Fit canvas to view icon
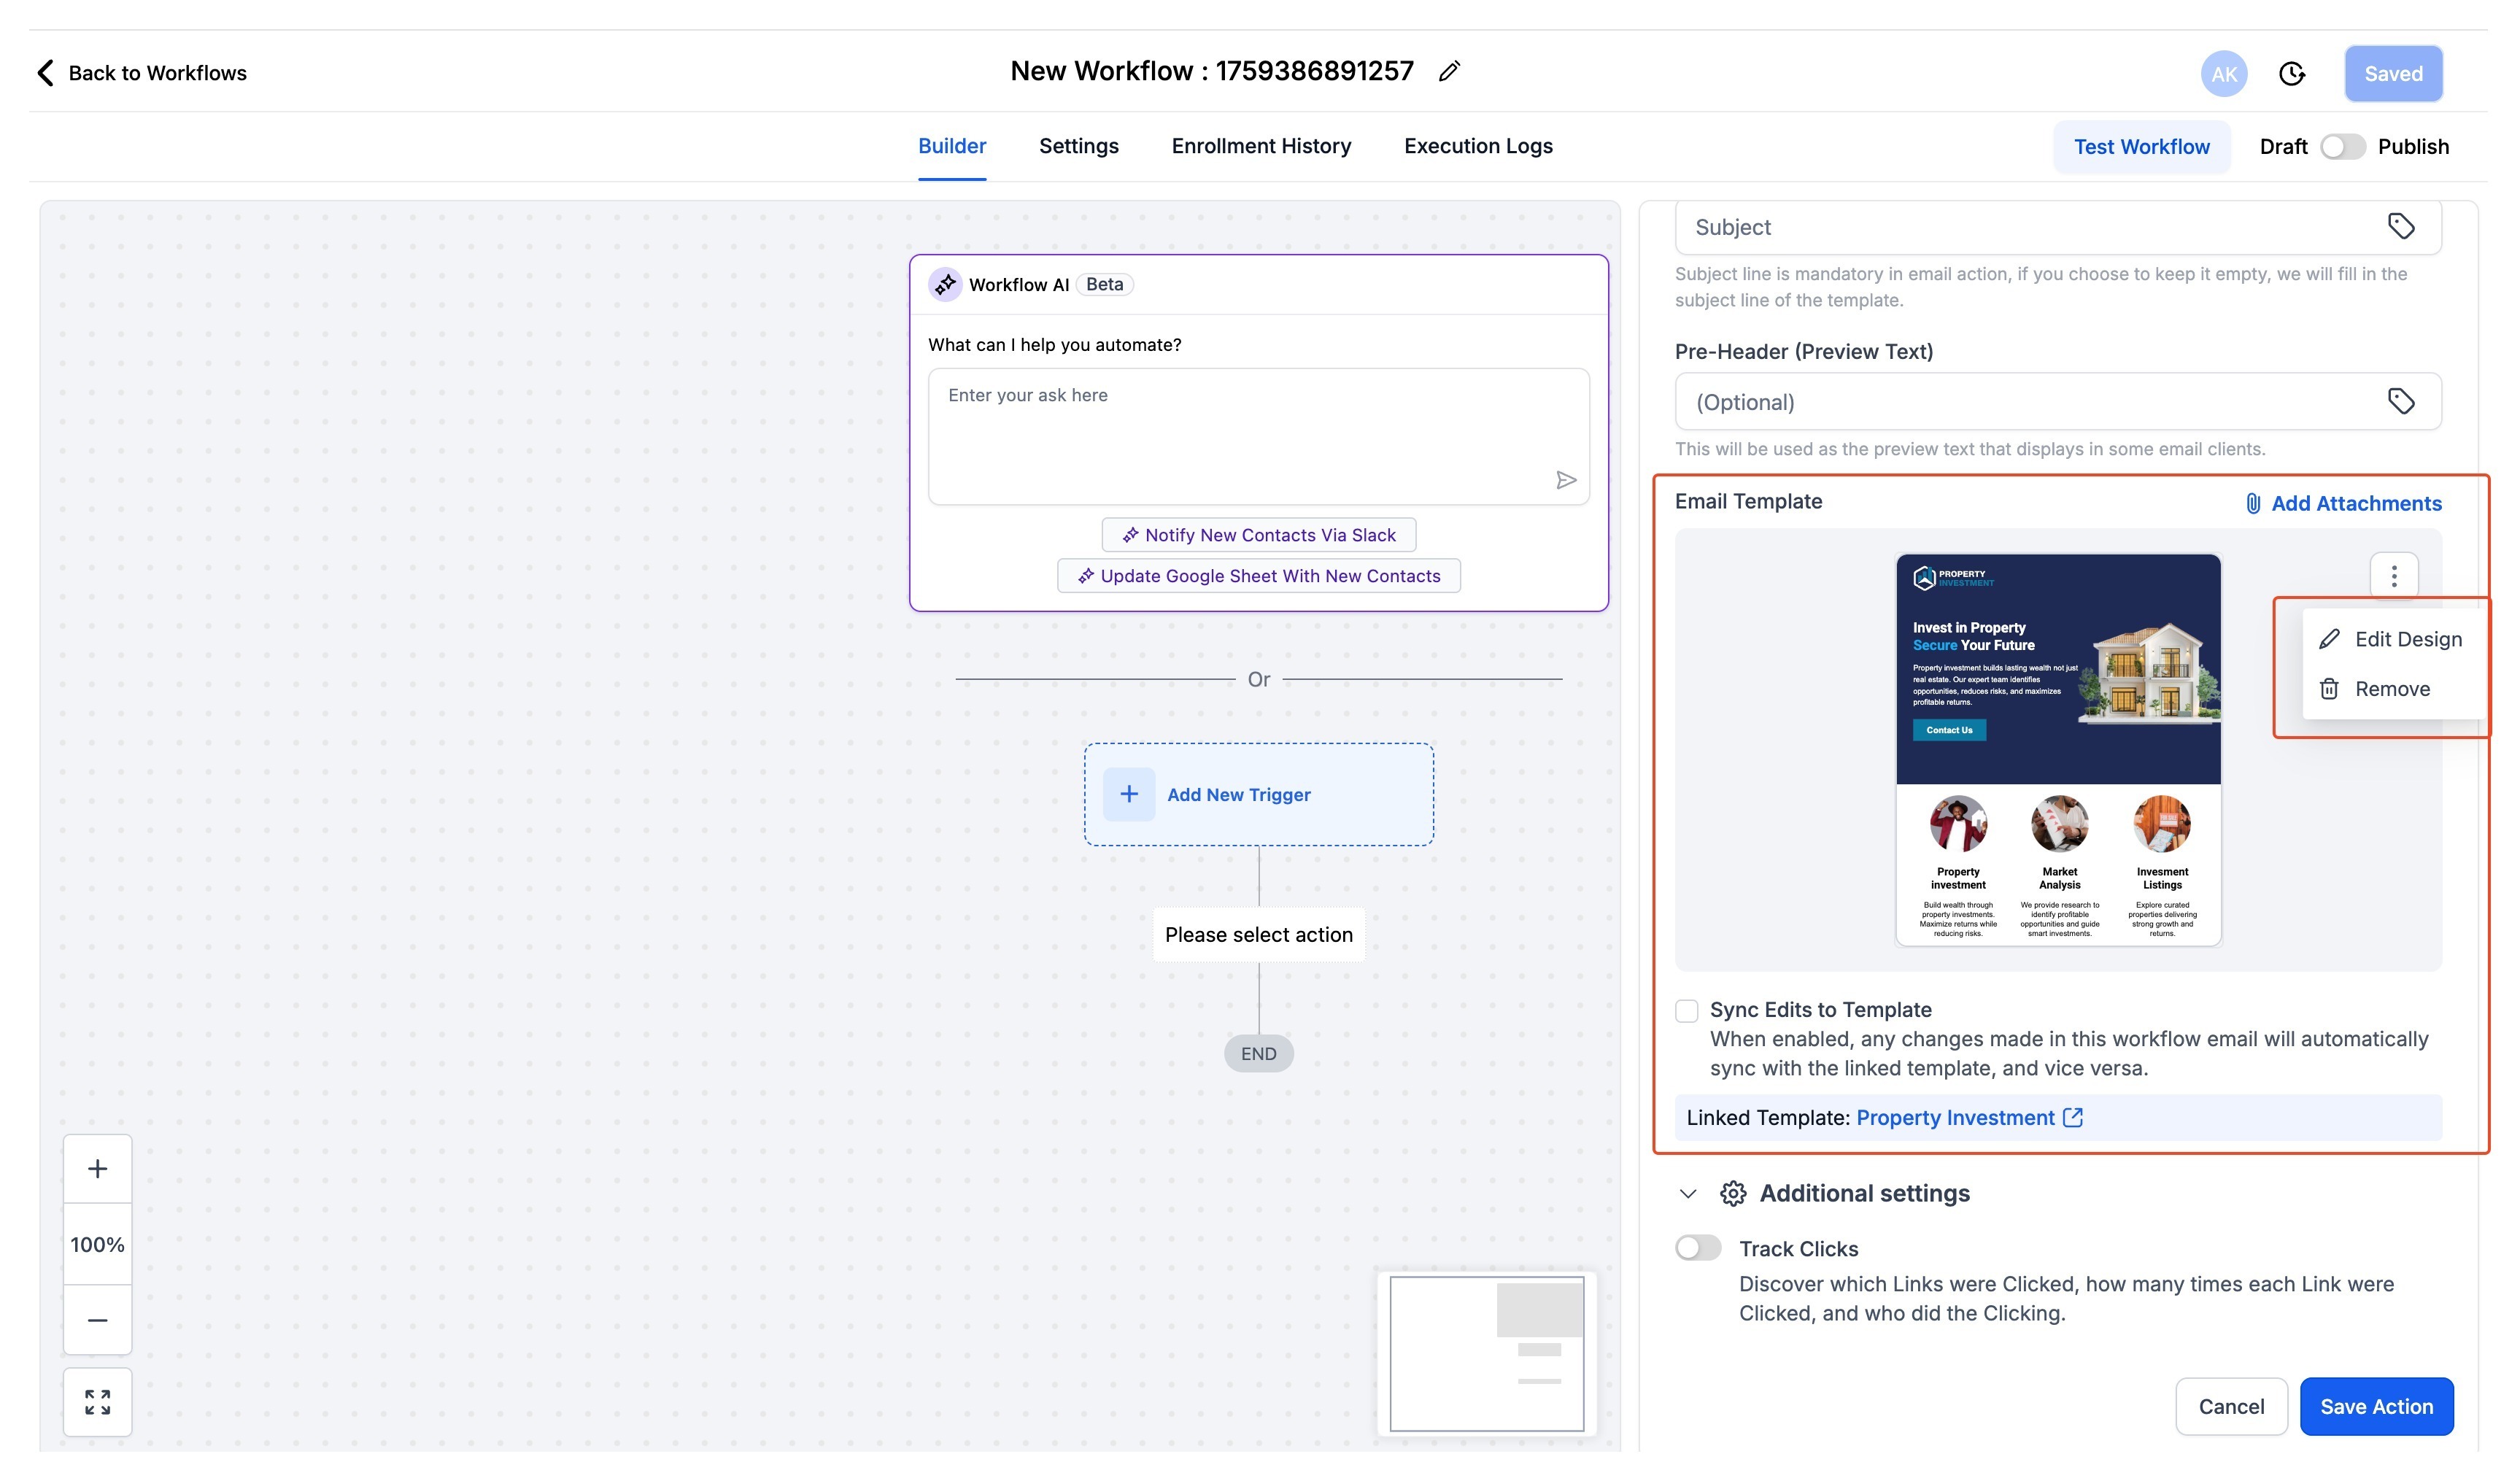 [x=97, y=1402]
